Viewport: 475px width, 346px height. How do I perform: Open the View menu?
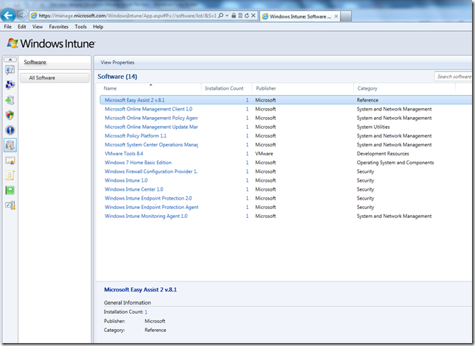click(38, 27)
